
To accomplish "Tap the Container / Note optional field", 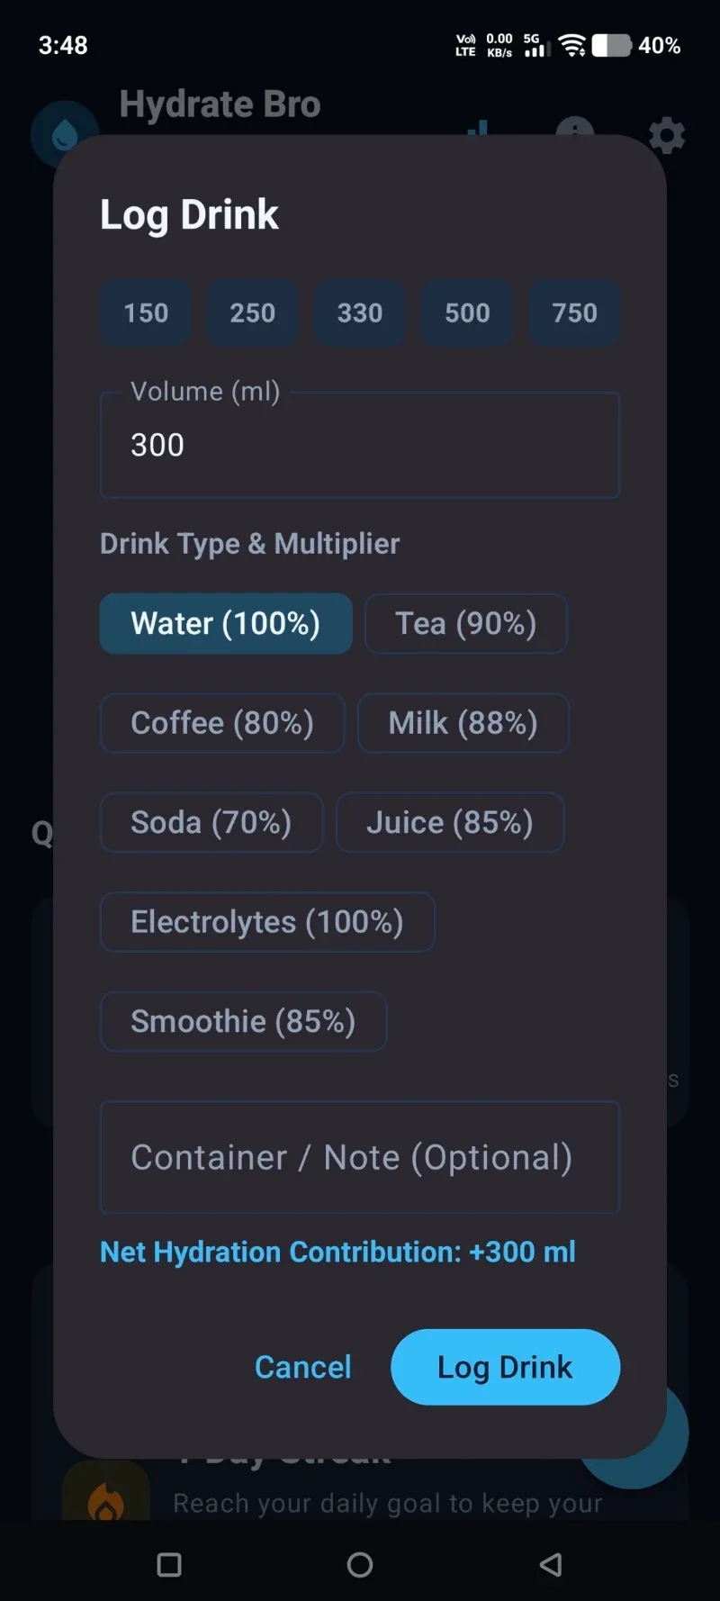I will tap(360, 1157).
